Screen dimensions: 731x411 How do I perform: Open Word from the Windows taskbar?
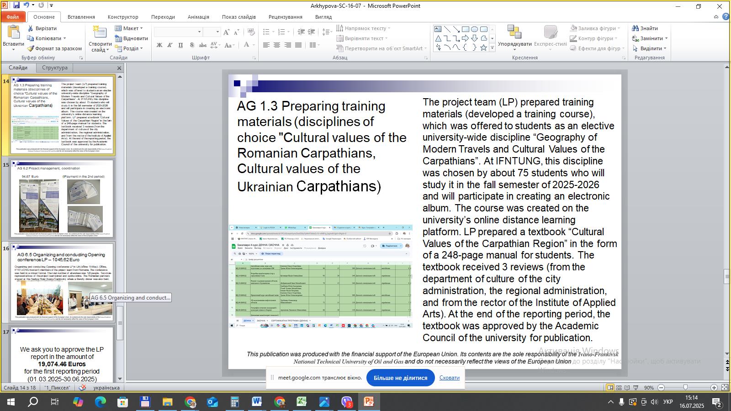point(256,402)
